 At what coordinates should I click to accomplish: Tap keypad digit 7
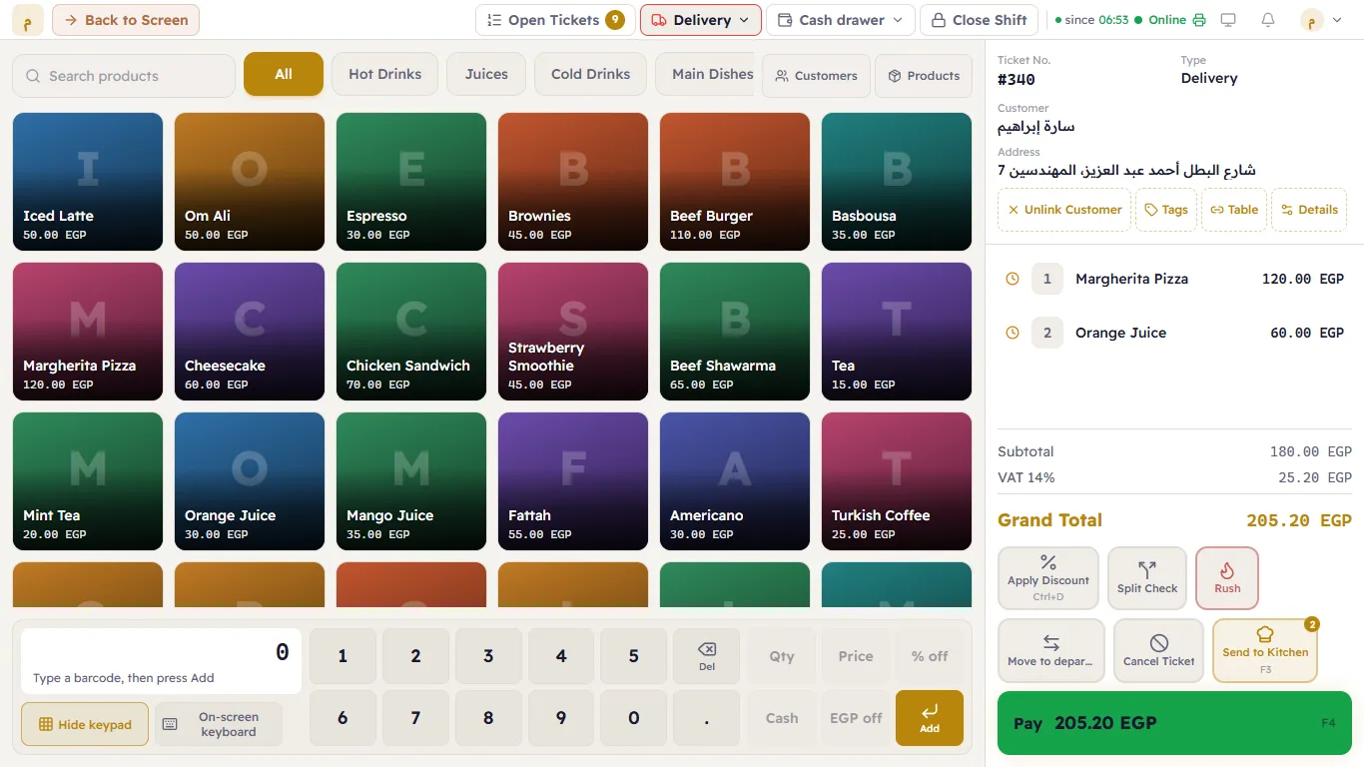(415, 718)
